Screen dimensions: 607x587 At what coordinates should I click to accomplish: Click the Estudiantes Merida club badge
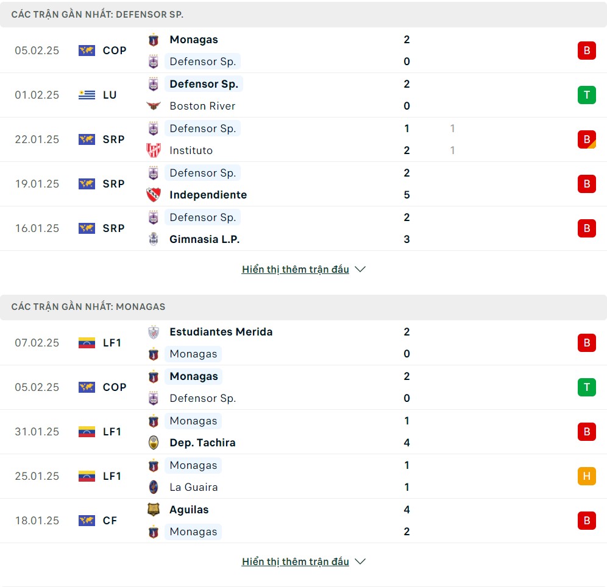click(154, 332)
